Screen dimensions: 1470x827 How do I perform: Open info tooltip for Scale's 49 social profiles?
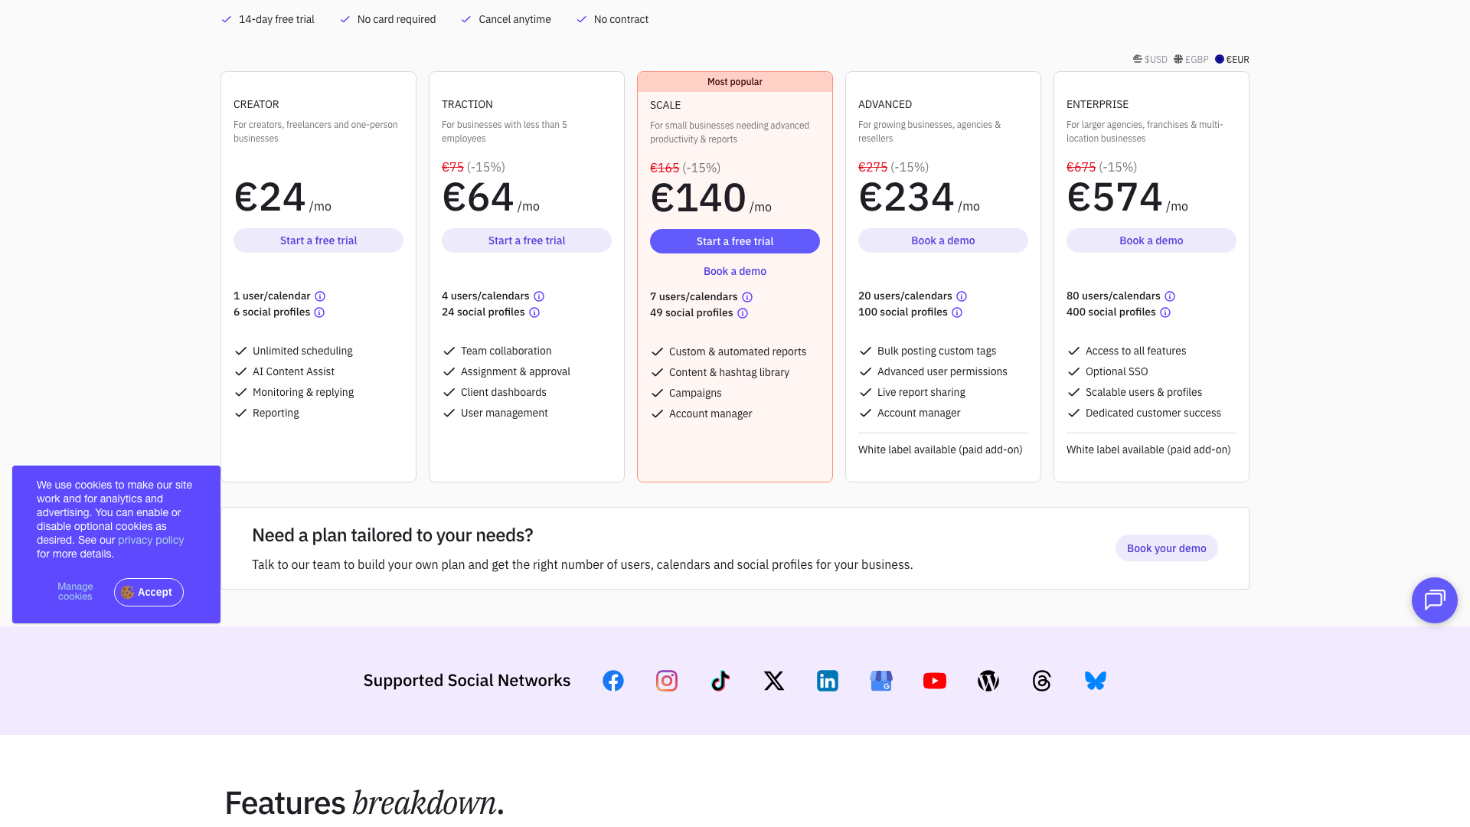tap(742, 313)
